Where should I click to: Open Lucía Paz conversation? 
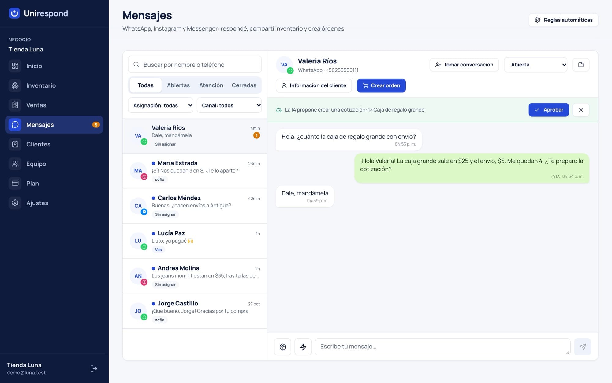pyautogui.click(x=195, y=241)
